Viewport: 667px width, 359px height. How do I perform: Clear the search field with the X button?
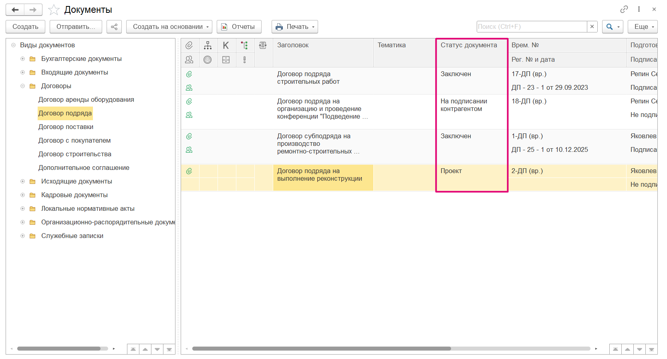(x=592, y=27)
